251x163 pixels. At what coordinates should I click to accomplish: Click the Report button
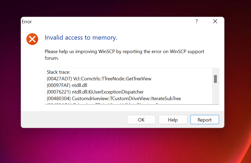204,120
